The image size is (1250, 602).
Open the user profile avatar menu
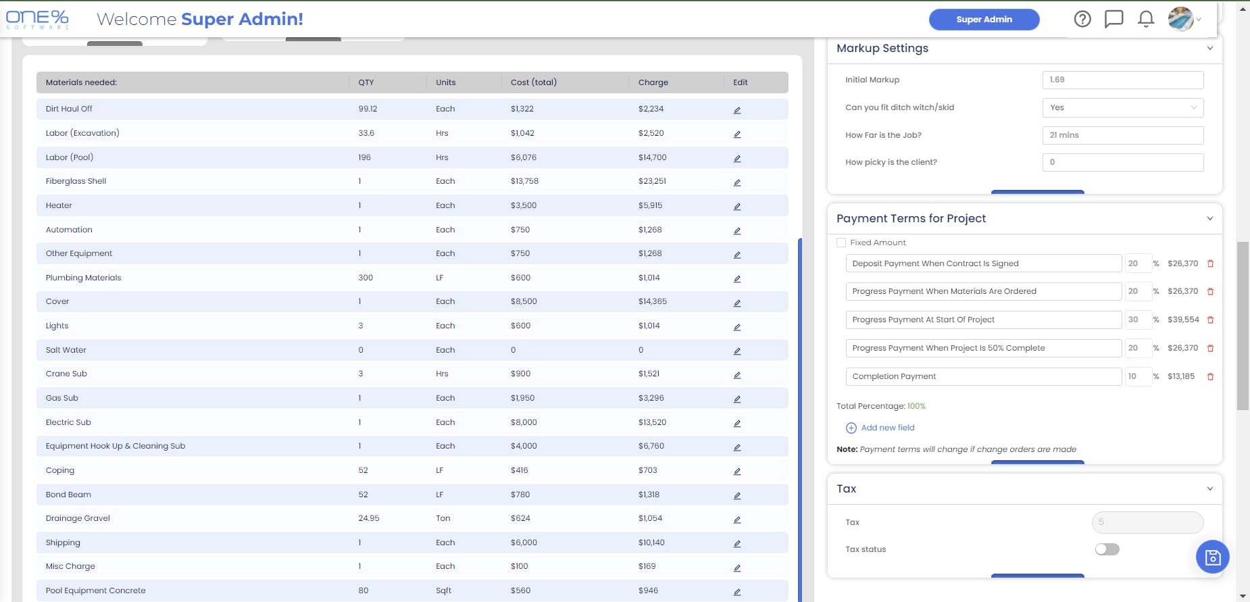[x=1182, y=19]
